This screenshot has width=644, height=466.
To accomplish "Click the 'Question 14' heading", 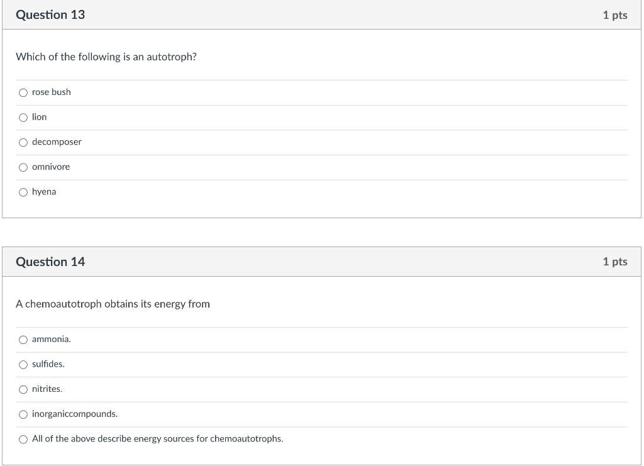I will (x=50, y=262).
